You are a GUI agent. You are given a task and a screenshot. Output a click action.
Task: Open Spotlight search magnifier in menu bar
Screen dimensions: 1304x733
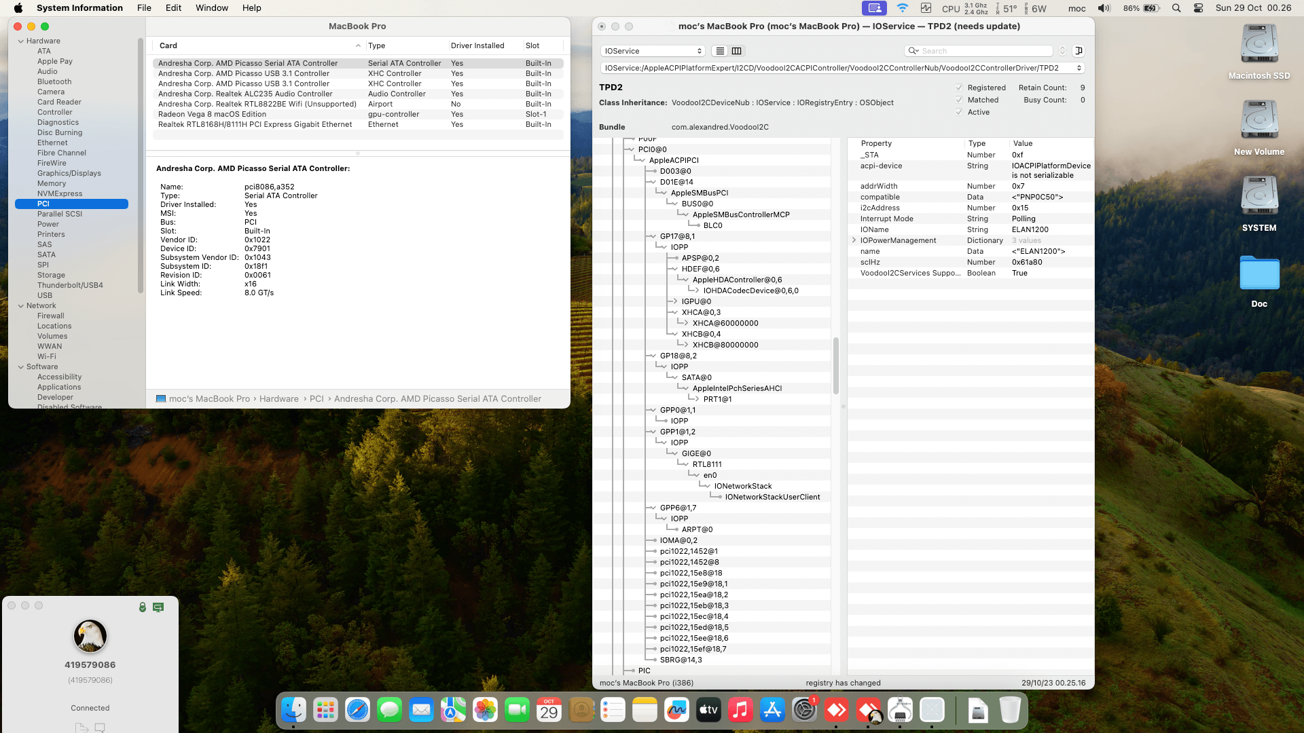1176,8
